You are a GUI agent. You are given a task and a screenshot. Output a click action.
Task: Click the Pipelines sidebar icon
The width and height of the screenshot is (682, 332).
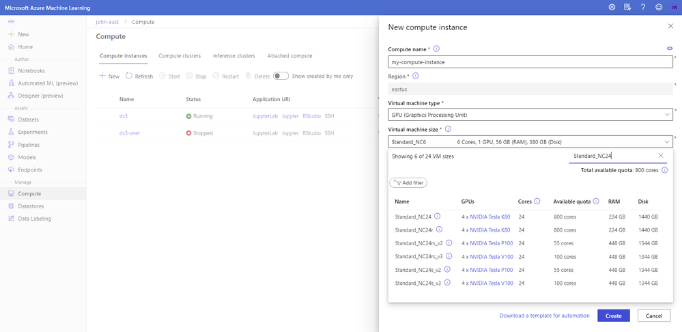click(12, 144)
